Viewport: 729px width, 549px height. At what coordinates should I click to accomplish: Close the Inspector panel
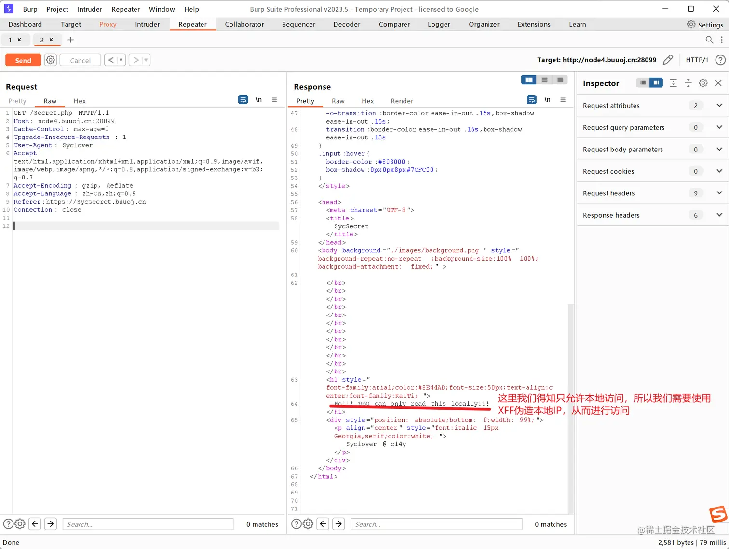(718, 83)
